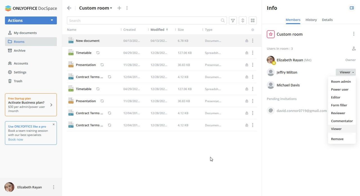Click Michael Davis in the members list
Screen dimensions: 360x196
(x=288, y=85)
